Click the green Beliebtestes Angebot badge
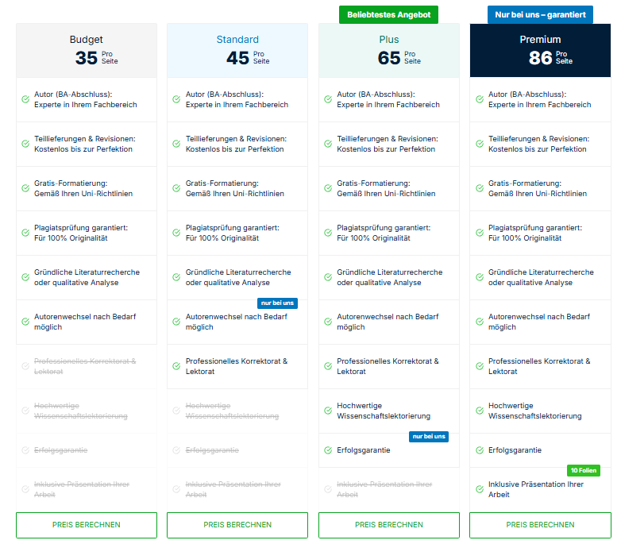621x548 pixels. pyautogui.click(x=388, y=14)
